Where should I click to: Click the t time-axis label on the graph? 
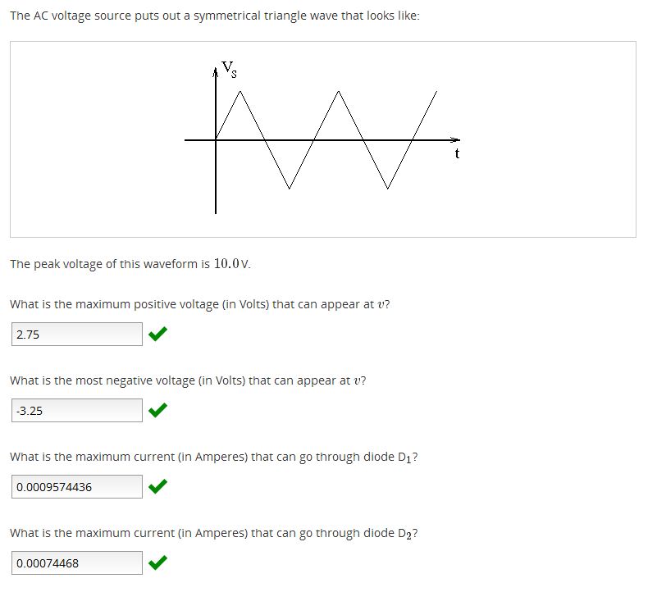[457, 153]
